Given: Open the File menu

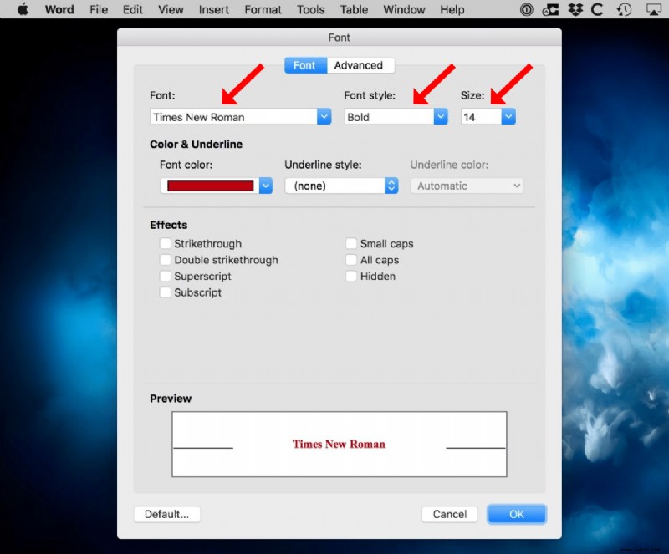Looking at the screenshot, I should click(99, 9).
